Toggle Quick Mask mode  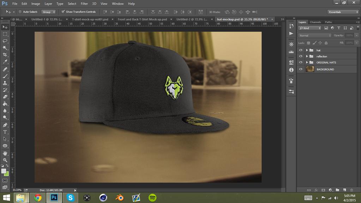pos(5,180)
